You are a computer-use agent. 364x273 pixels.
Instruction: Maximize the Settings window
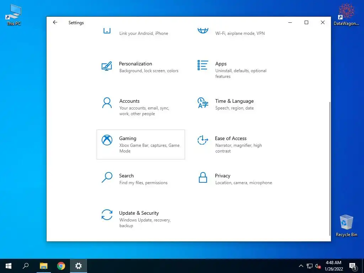click(x=306, y=22)
